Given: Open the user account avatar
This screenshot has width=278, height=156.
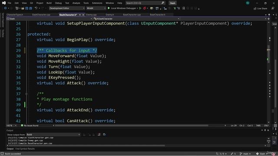Looking at the screenshot, I should 248,3.
